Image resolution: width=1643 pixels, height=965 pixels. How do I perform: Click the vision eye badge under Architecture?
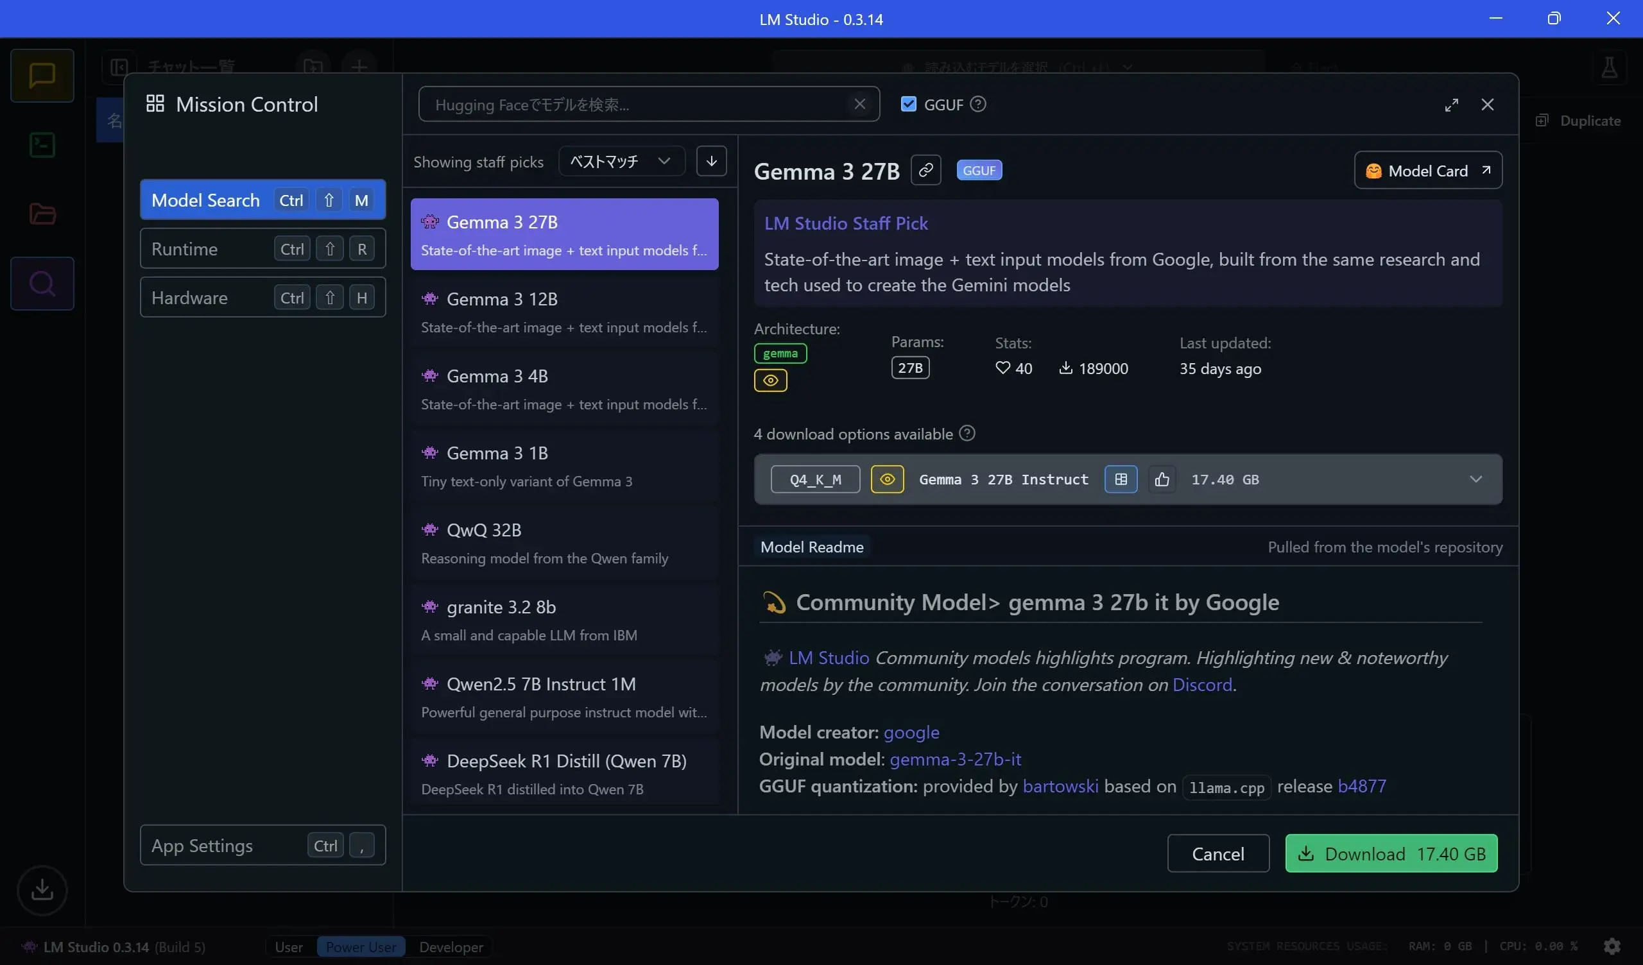[x=771, y=380]
